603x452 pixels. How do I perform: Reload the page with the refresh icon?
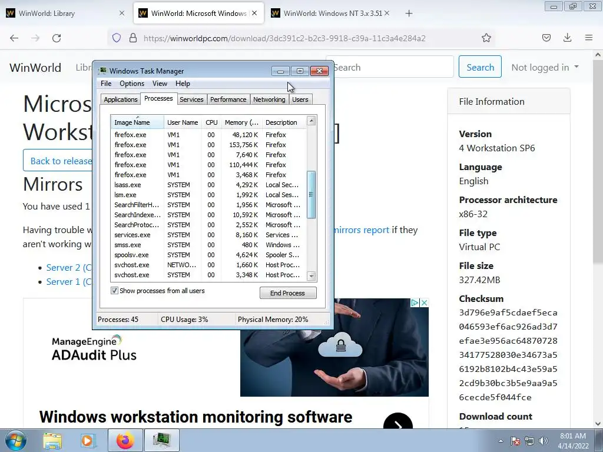pyautogui.click(x=57, y=38)
